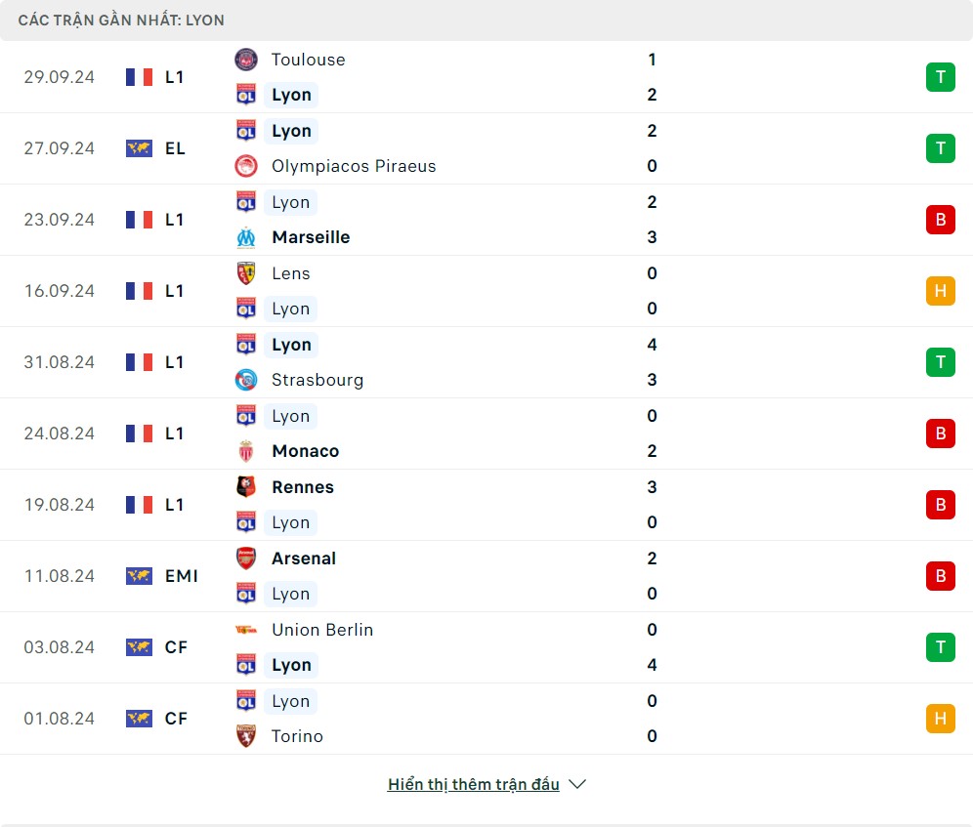This screenshot has height=827, width=973.
Task: Click the Lens club crest icon
Action: (x=246, y=273)
